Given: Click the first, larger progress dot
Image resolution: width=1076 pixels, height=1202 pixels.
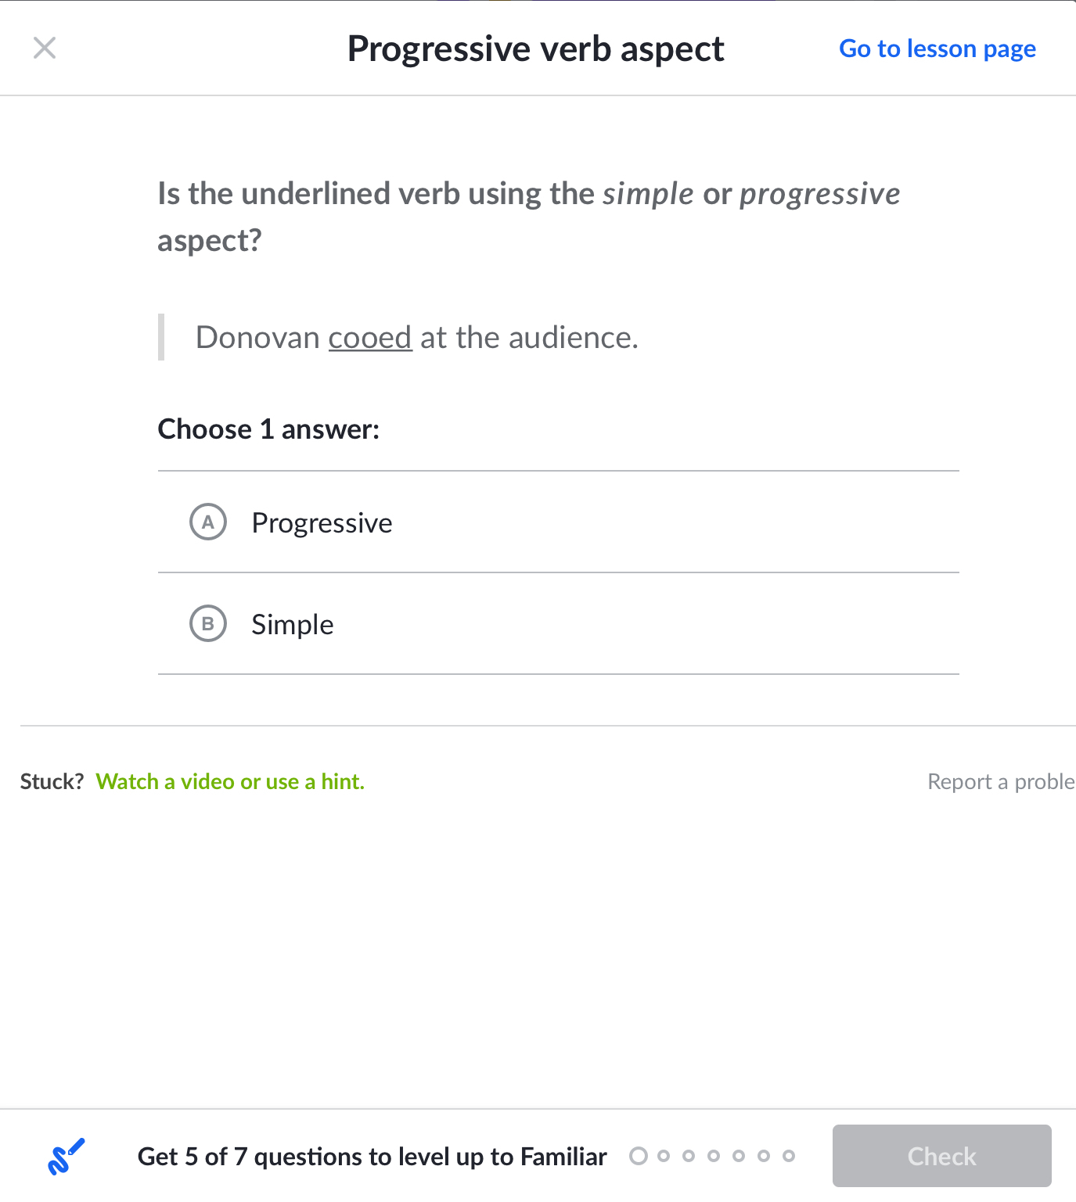Looking at the screenshot, I should tap(639, 1156).
